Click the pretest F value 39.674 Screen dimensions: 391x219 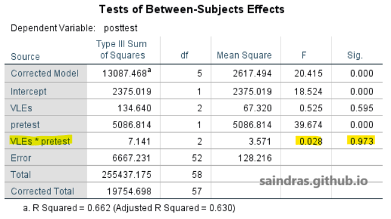(308, 125)
